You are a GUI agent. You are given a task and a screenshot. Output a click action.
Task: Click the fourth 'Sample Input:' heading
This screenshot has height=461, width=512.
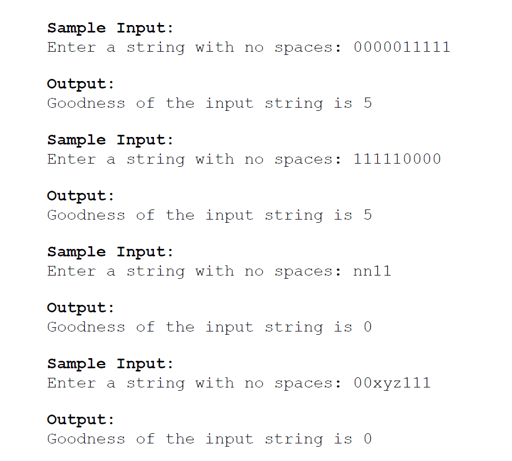(x=110, y=364)
